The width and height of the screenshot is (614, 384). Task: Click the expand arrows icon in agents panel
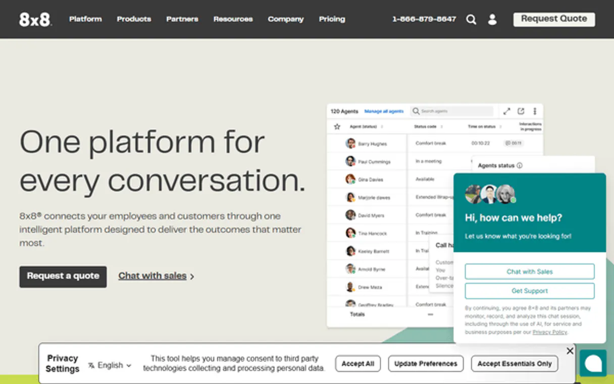(x=506, y=111)
